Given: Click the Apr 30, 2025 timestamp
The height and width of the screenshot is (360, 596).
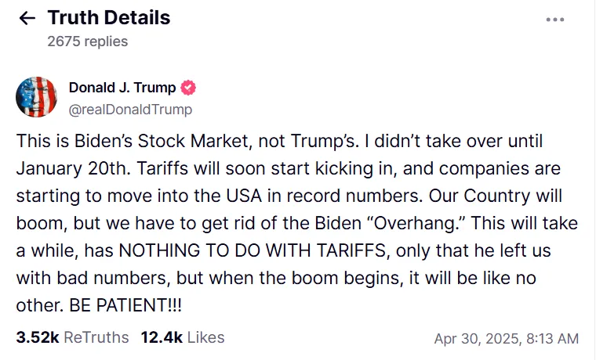Looking at the screenshot, I should pyautogui.click(x=507, y=338).
